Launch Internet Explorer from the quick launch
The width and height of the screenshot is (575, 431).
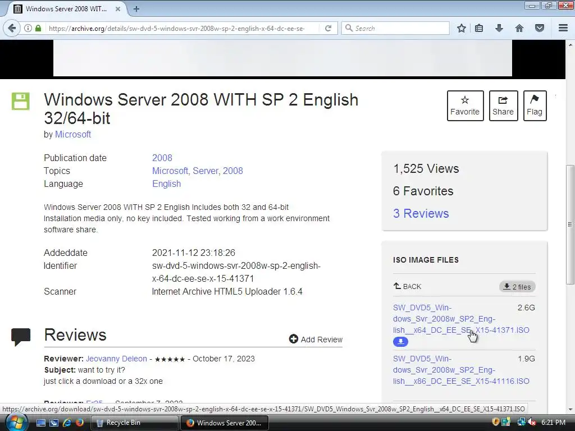[67, 423]
